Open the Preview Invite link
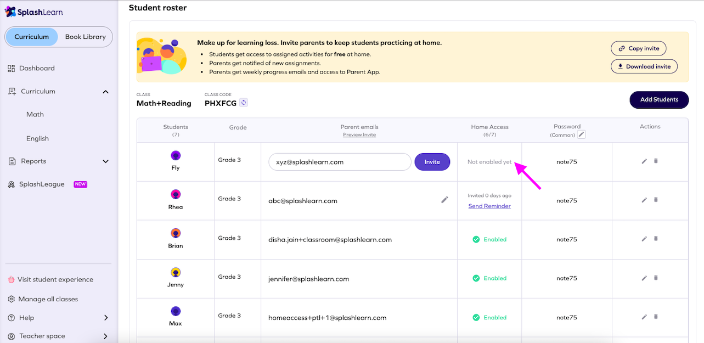 pos(359,134)
